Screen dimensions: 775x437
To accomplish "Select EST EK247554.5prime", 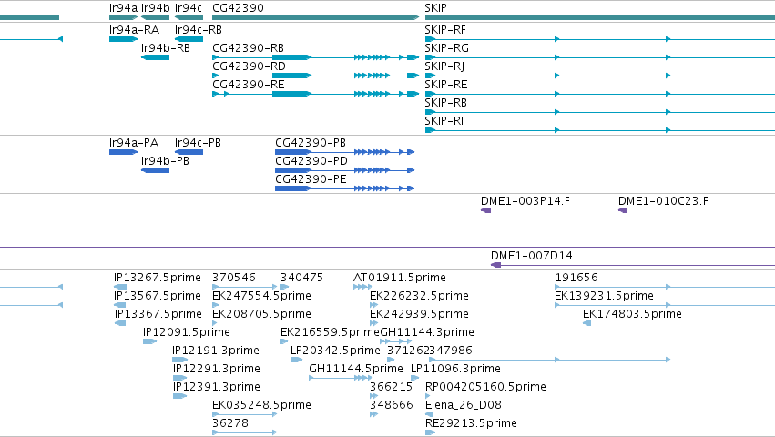I will pos(215,305).
